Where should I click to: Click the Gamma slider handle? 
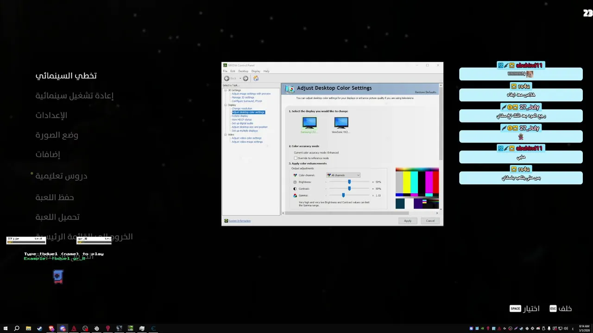tap(343, 195)
